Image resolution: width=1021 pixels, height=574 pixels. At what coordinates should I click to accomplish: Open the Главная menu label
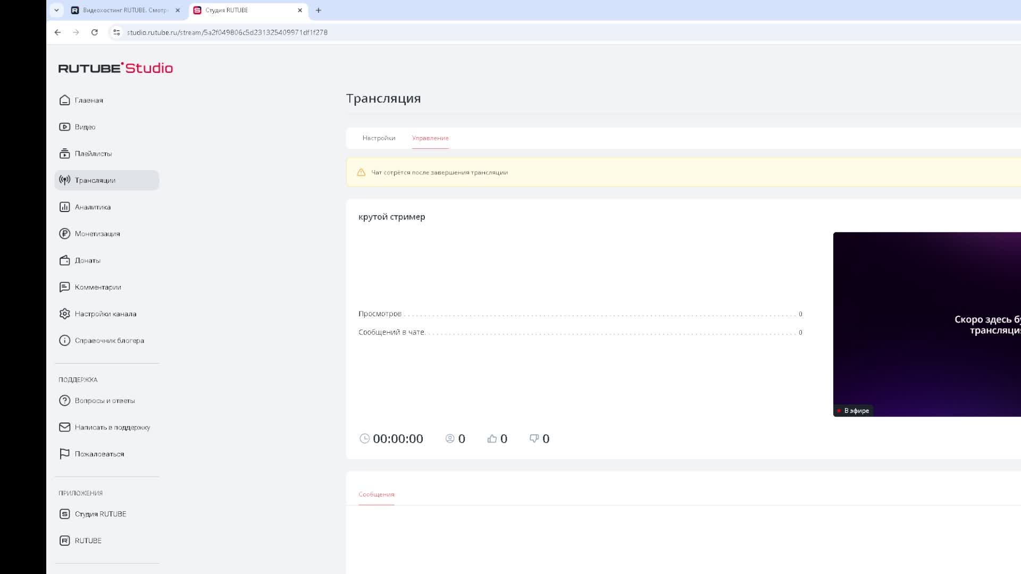tap(89, 100)
